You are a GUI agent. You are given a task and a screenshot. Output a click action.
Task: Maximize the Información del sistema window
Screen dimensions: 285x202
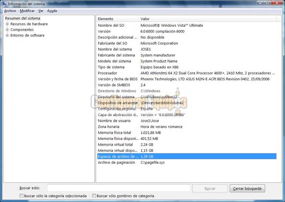coord(267,2)
